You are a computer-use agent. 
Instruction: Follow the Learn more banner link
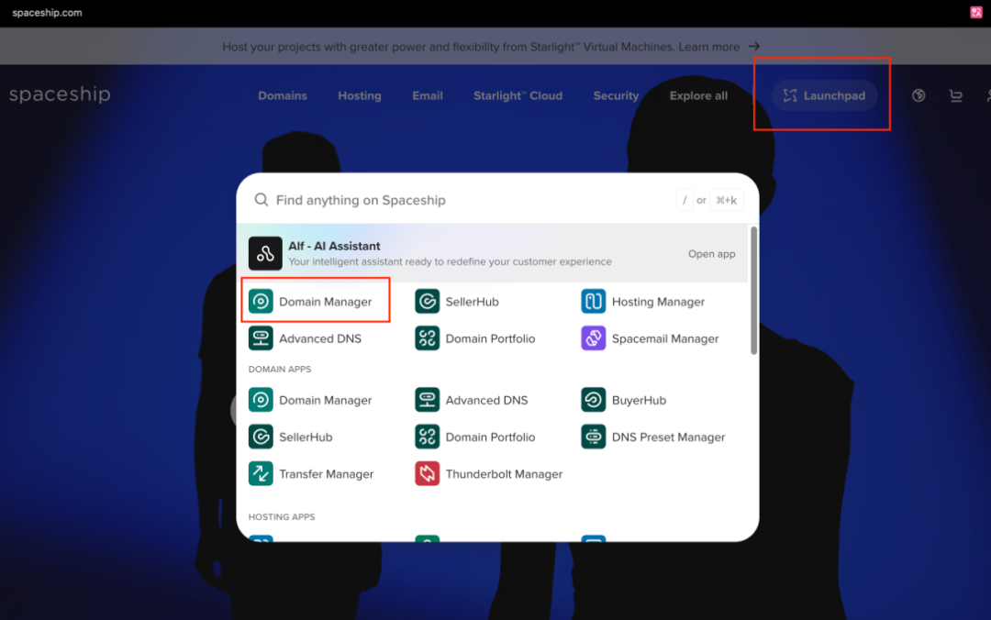coord(719,47)
